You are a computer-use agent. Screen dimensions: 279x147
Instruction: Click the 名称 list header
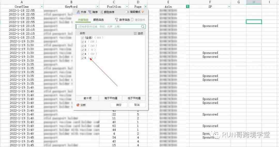coord(82,33)
